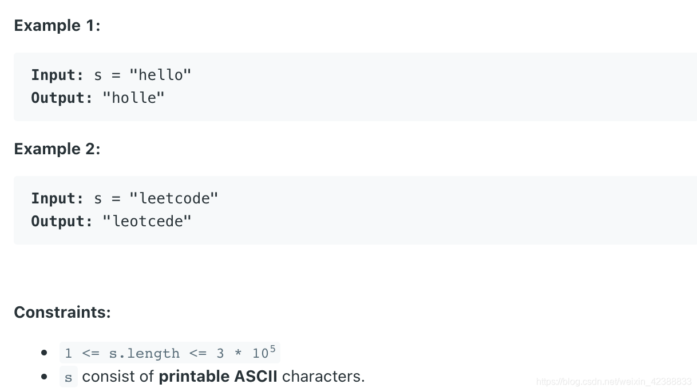Screen dimensions: 697x392
Task: Click the "Example 1:" heading
Action: coord(57,26)
